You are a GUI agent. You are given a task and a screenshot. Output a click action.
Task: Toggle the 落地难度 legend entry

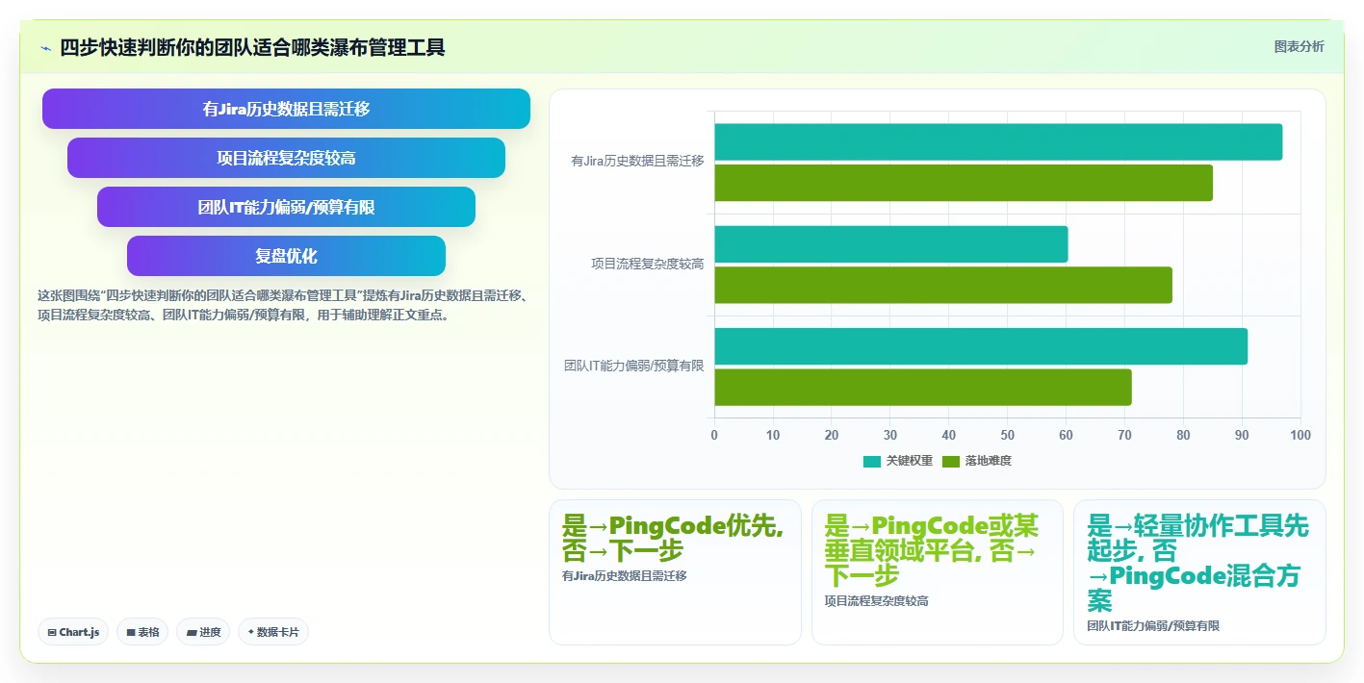[x=976, y=461]
